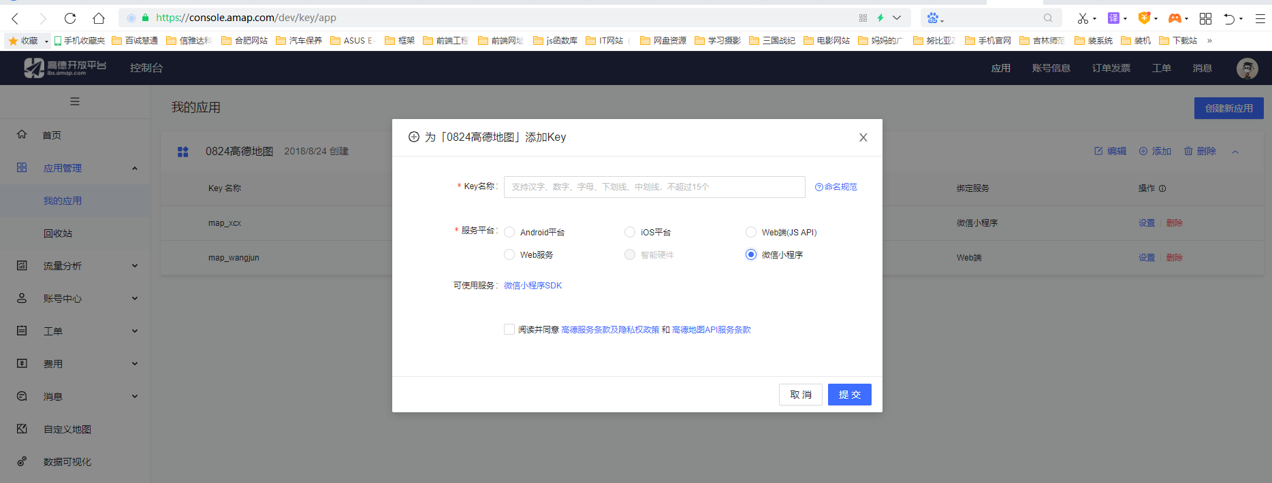The height and width of the screenshot is (483, 1272).
Task: Check the 阅读并同意 terms checkbox
Action: 509,329
